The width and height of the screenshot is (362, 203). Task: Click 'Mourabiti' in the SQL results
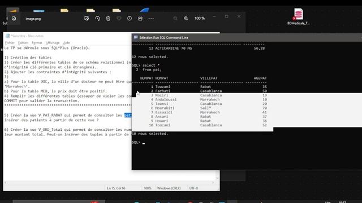[x=165, y=108]
